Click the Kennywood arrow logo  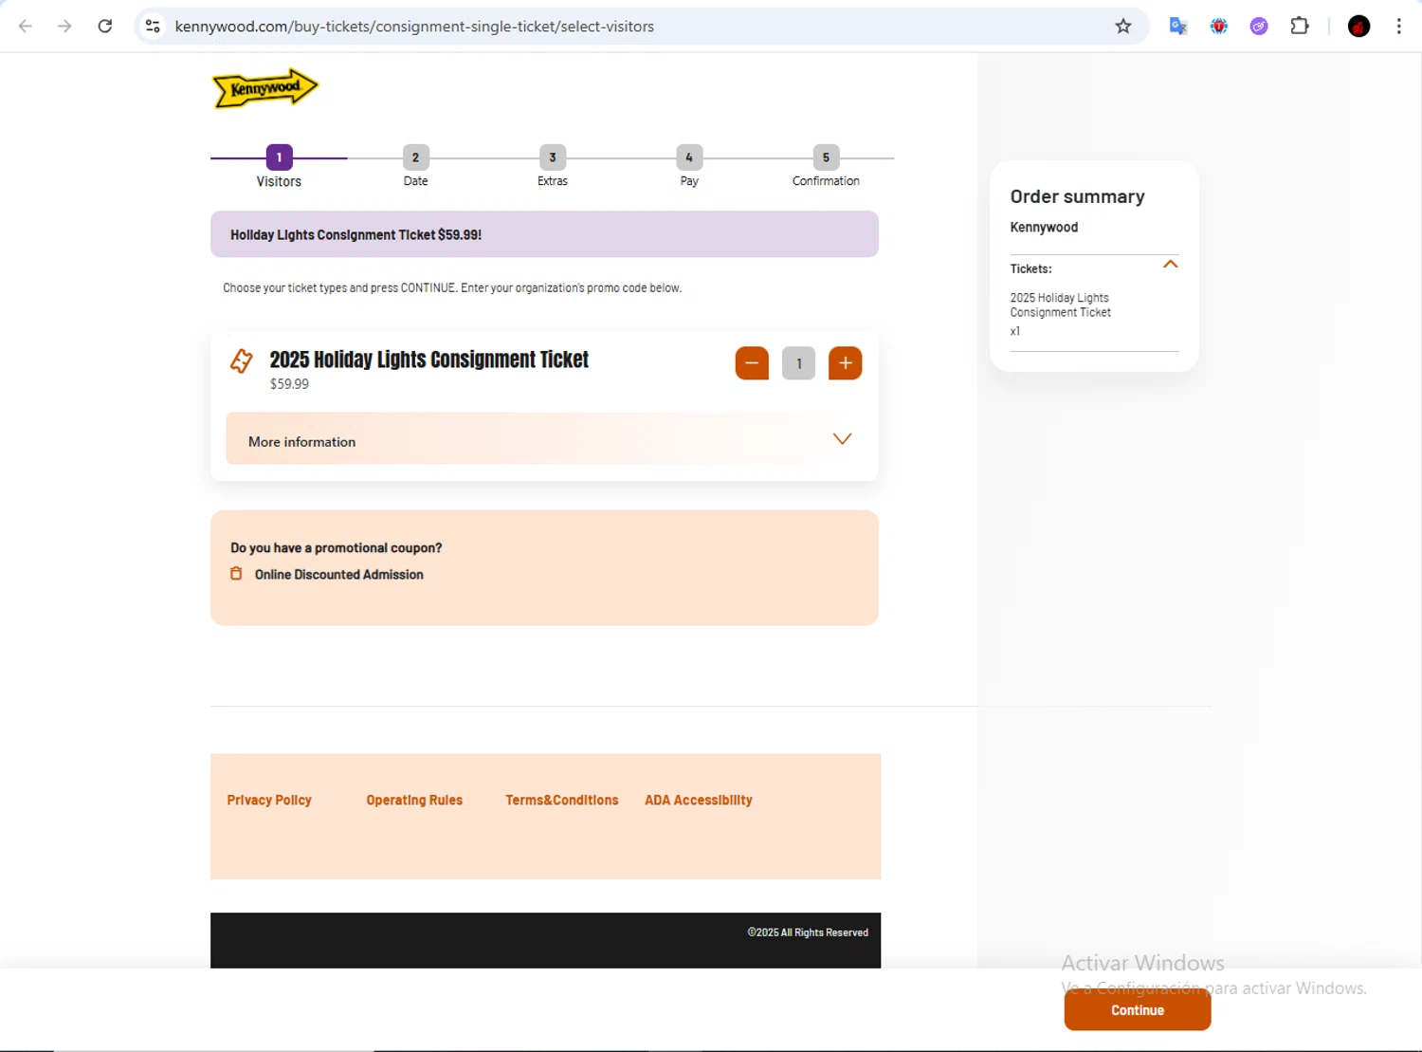265,88
